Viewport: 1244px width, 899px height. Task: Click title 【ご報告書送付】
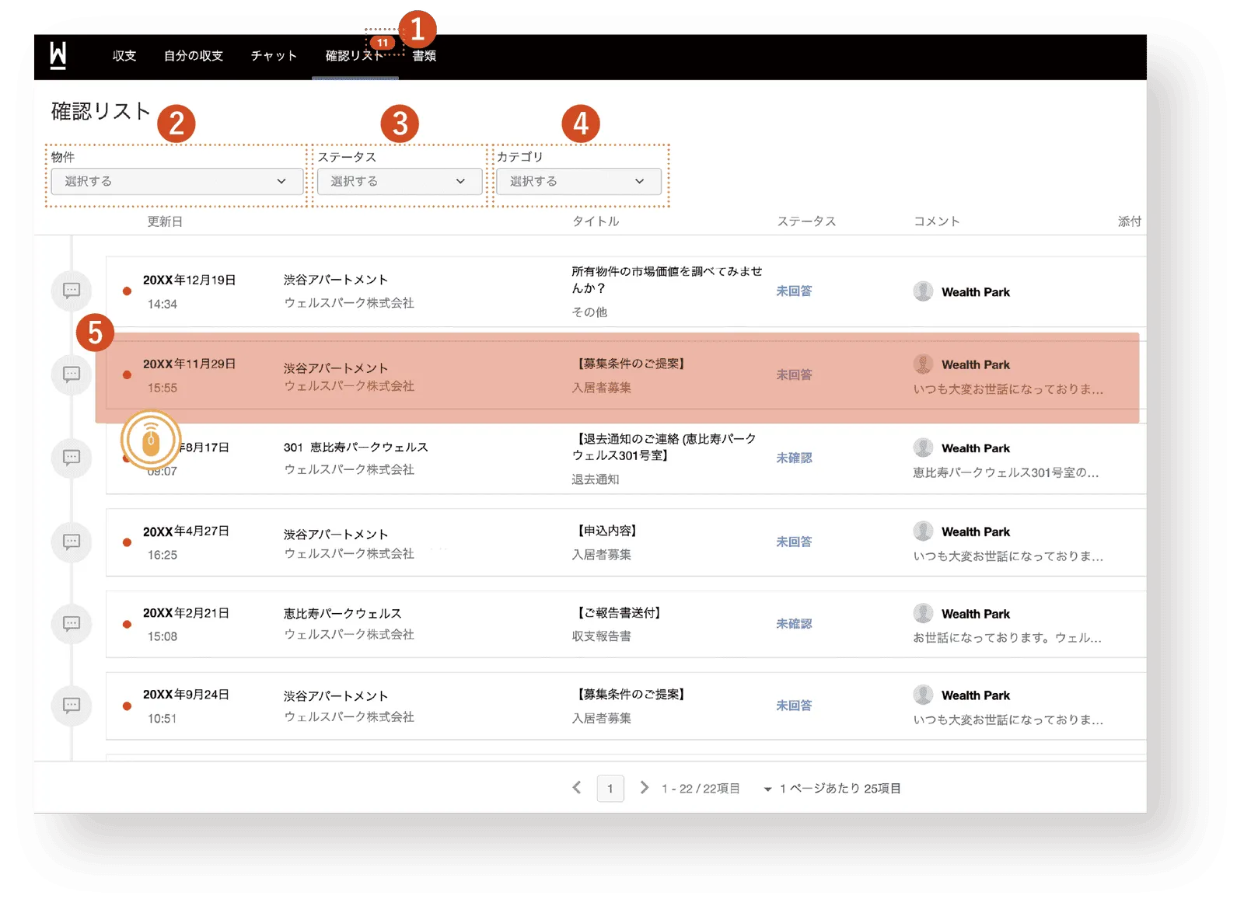click(x=619, y=613)
